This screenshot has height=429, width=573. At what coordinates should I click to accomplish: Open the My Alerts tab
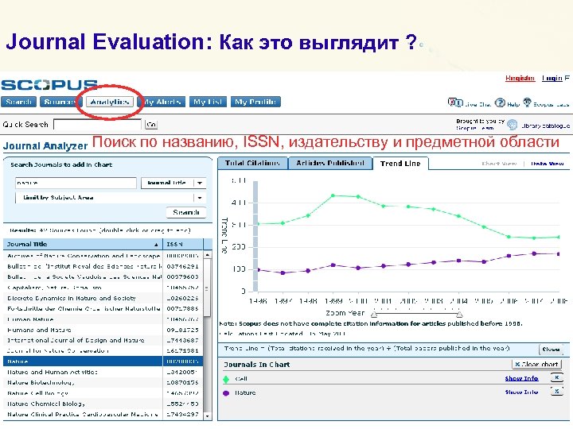point(162,102)
